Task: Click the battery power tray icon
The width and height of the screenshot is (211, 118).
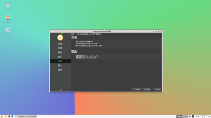Action: tap(193, 116)
